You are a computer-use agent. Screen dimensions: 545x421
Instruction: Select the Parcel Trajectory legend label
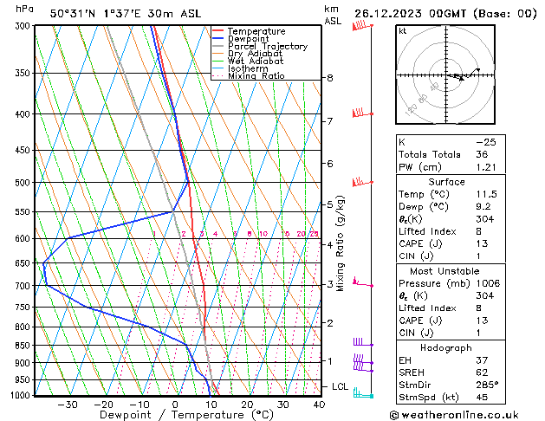coord(268,46)
